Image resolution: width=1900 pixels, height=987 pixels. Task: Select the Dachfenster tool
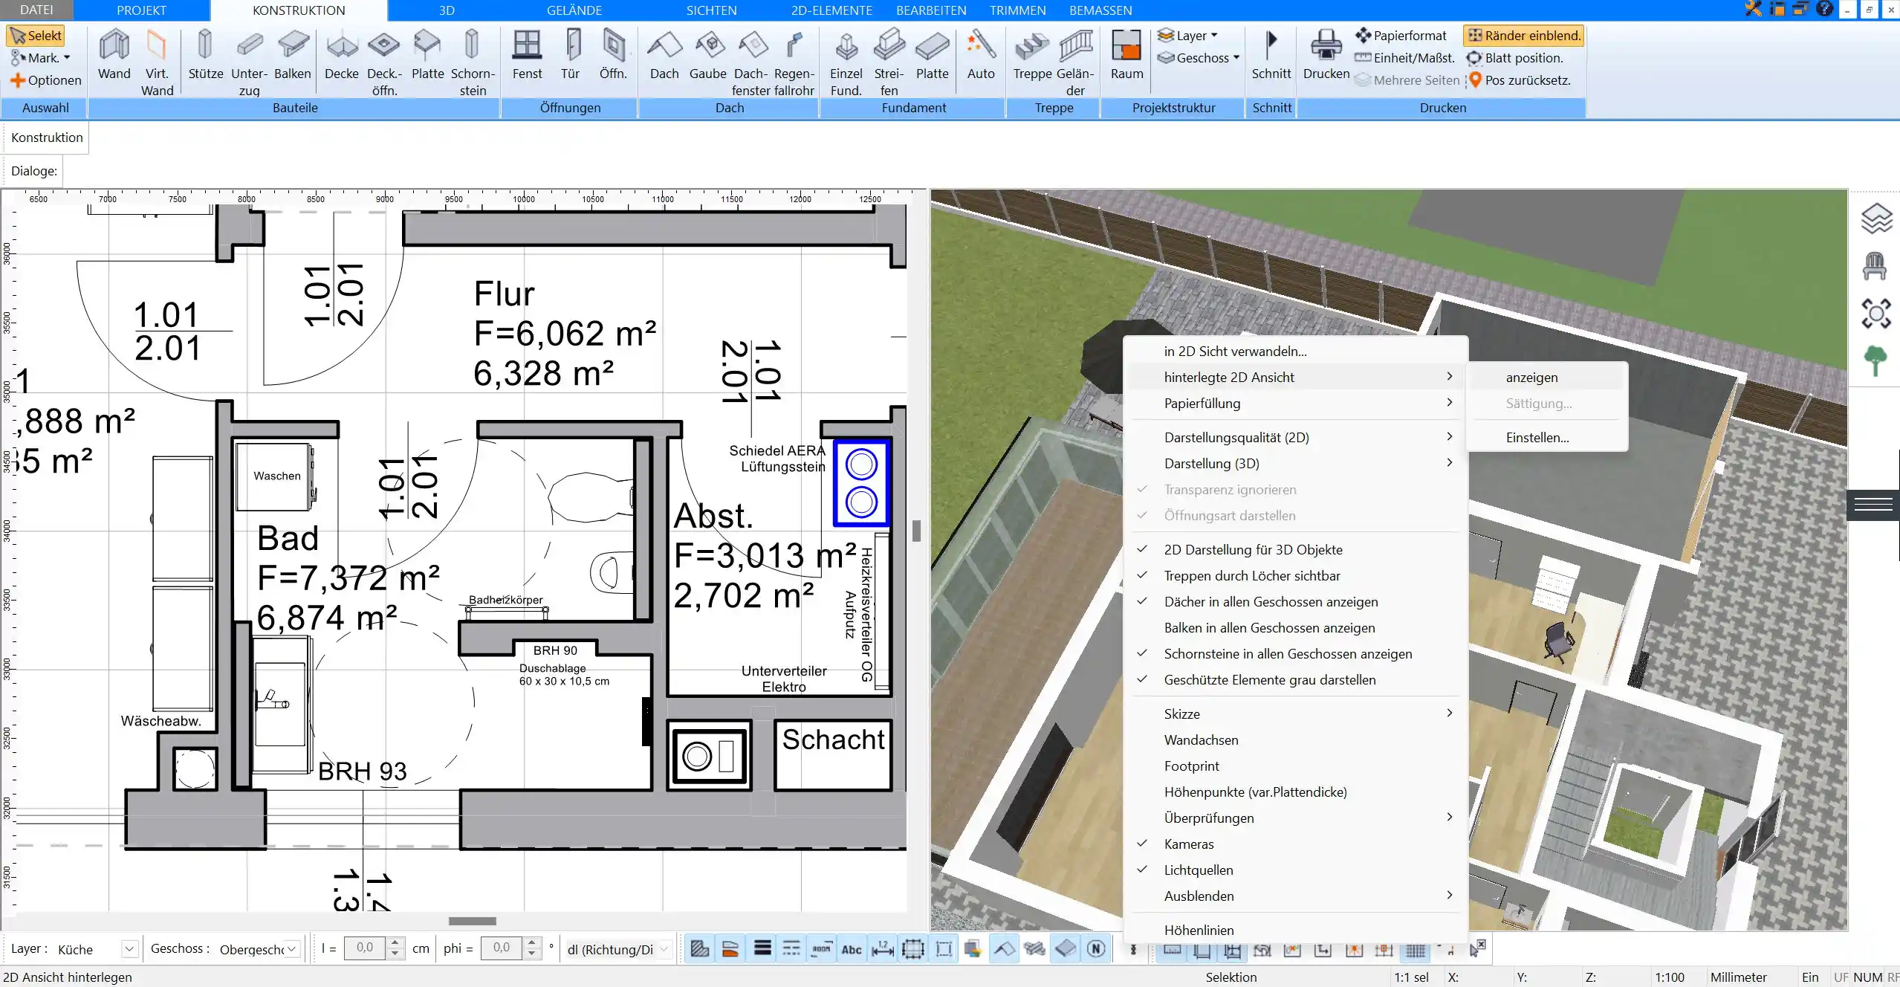[750, 62]
